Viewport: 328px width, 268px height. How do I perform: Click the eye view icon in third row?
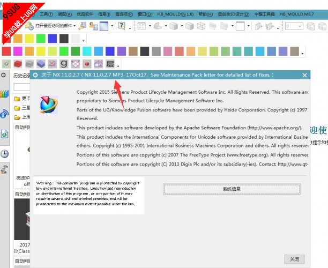pos(6,64)
